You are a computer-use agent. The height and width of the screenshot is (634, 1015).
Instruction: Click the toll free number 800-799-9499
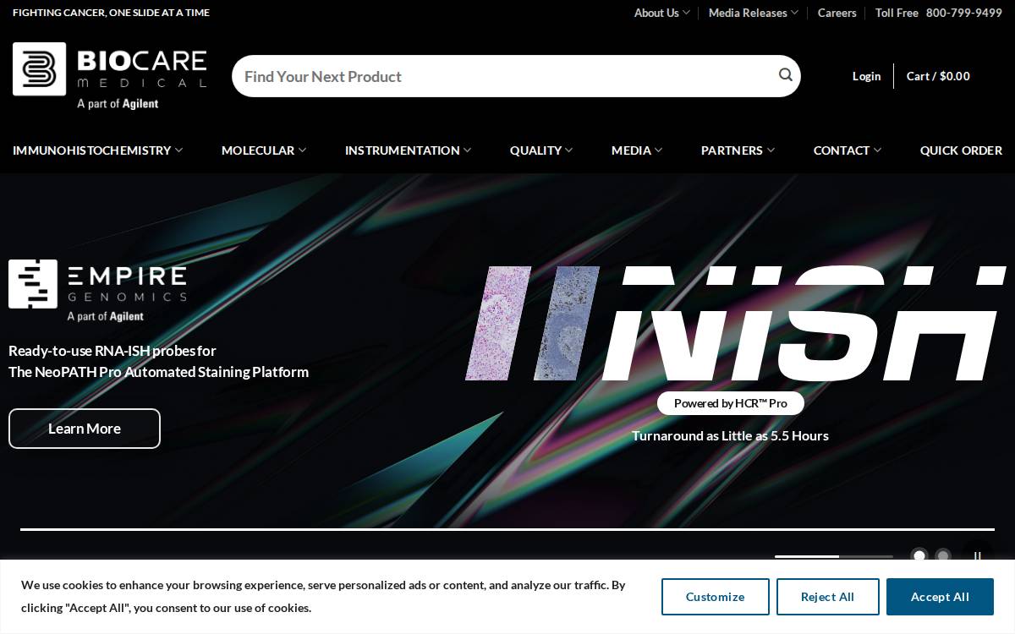(x=963, y=13)
